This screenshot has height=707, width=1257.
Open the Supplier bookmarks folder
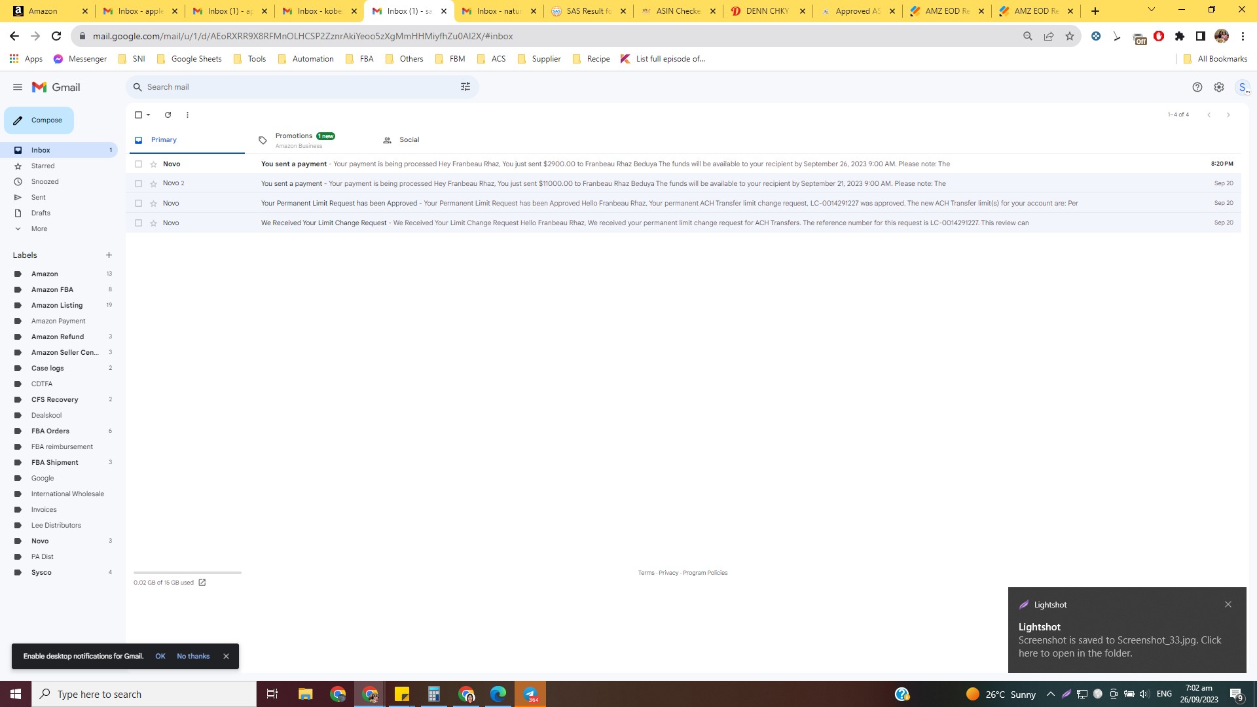tap(539, 59)
